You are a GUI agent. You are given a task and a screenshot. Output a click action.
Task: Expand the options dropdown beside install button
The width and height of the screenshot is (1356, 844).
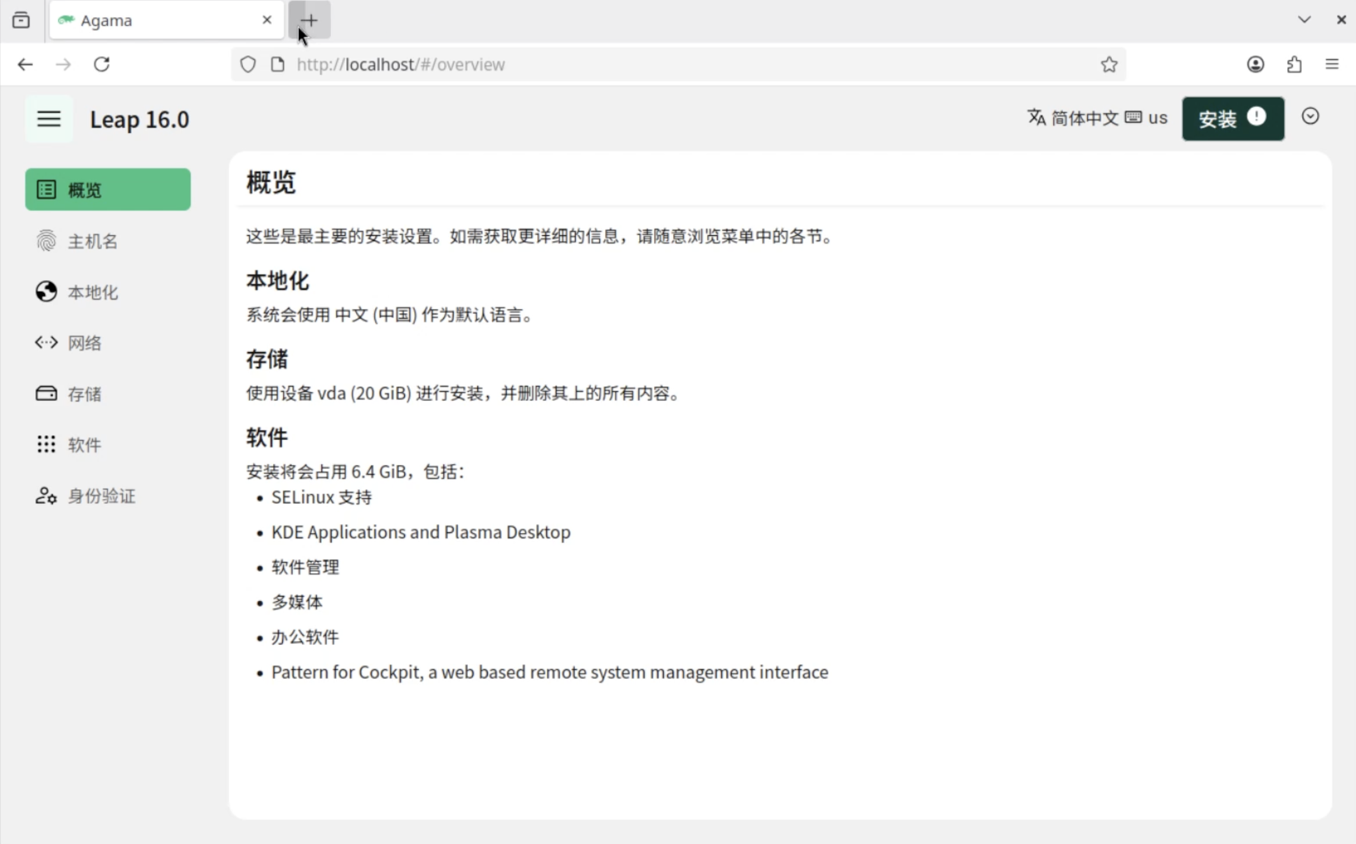pos(1310,116)
